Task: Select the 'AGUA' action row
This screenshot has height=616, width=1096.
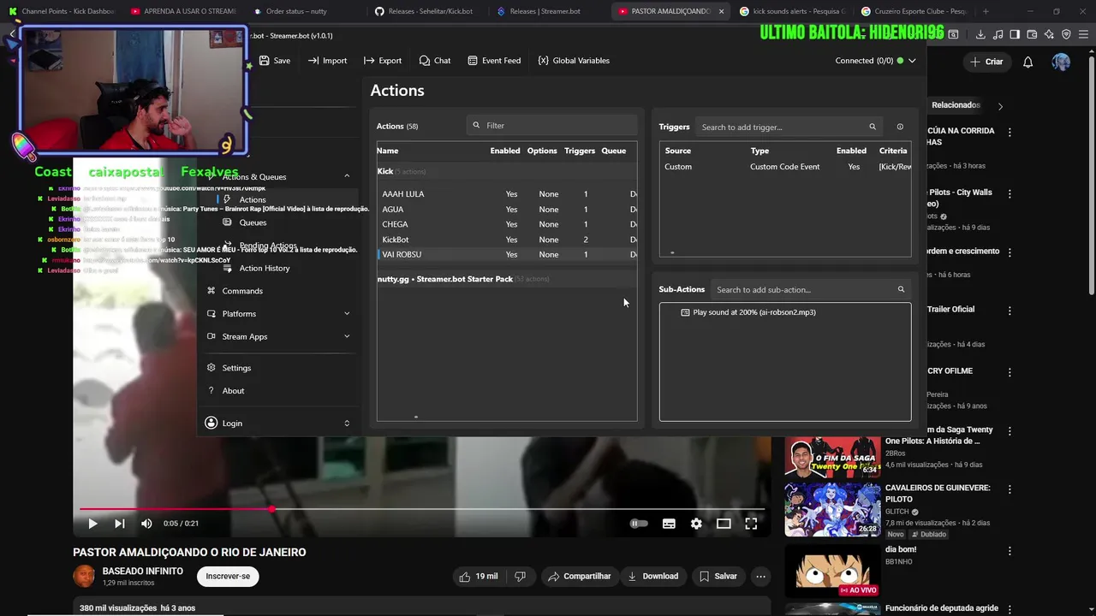Action: point(507,209)
